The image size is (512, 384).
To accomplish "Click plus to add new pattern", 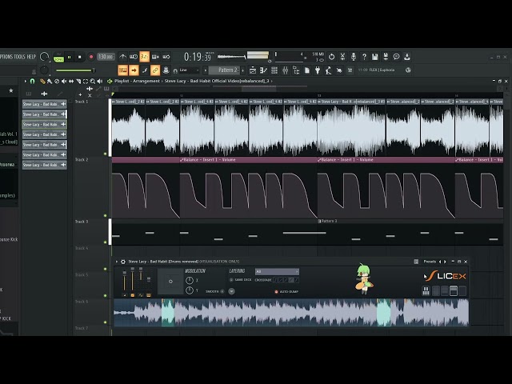I will point(243,70).
